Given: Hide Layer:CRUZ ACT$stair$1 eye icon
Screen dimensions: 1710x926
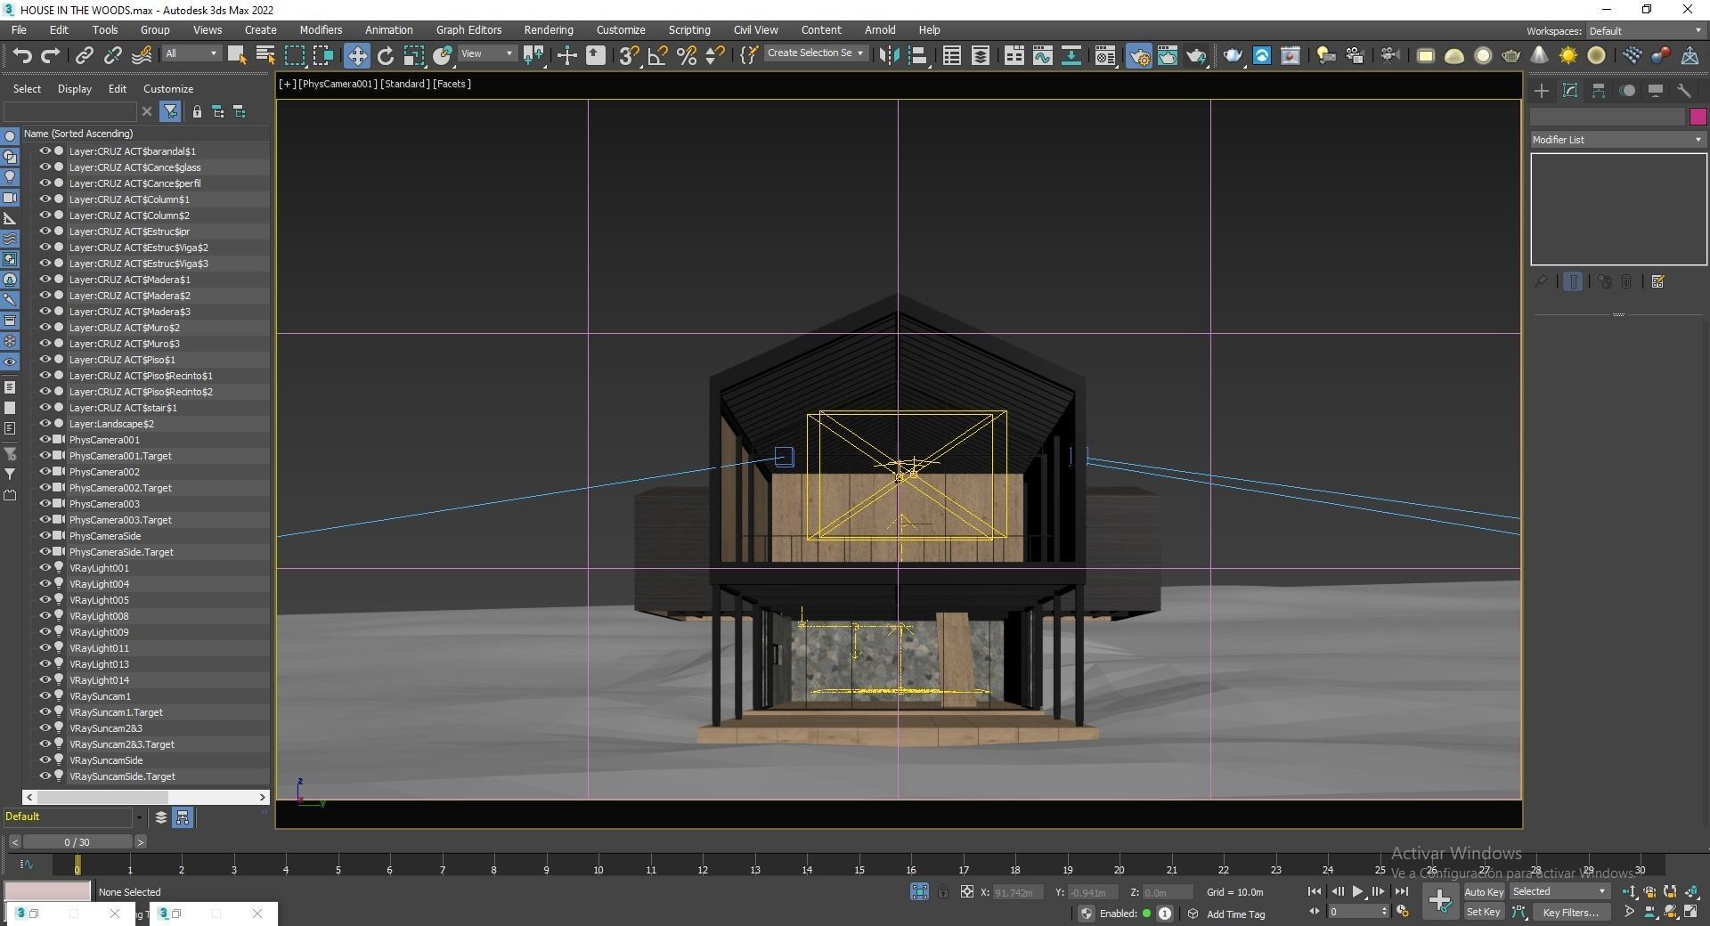Looking at the screenshot, I should coord(45,407).
